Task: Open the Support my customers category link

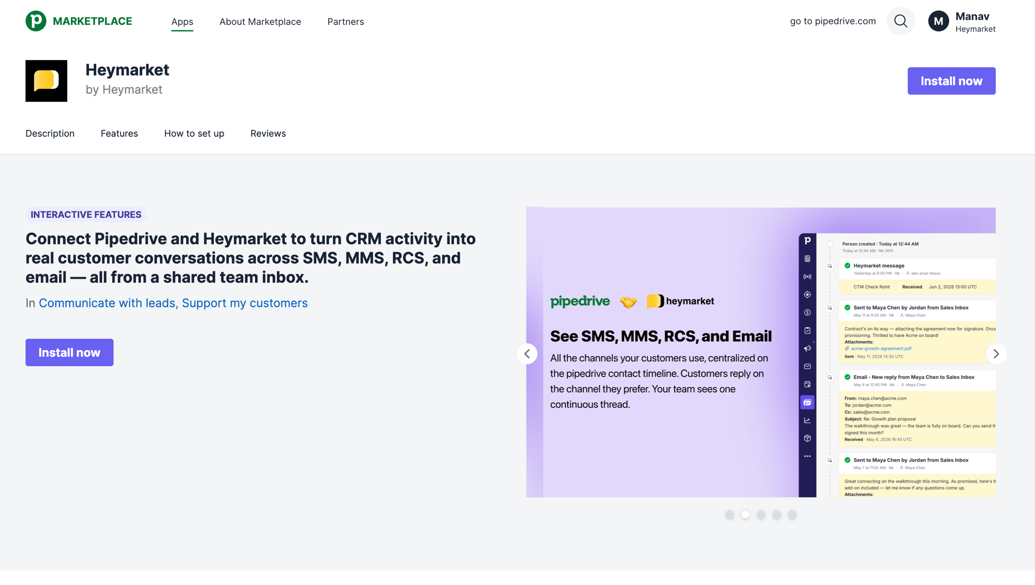Action: click(245, 303)
